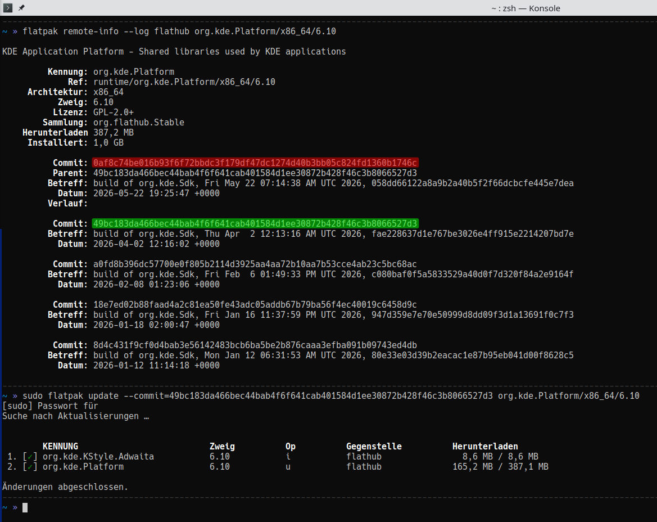
Task: Click the Gegenstelle column header
Action: pyautogui.click(x=374, y=447)
